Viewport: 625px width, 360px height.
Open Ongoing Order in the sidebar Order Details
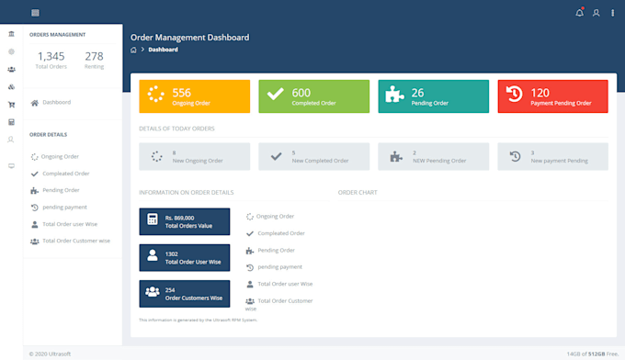click(x=54, y=156)
